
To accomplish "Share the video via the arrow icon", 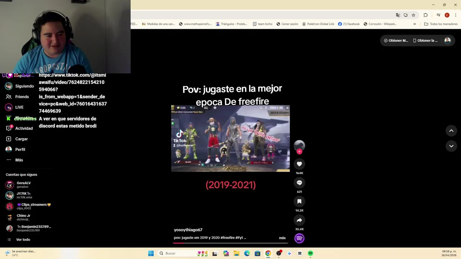I will click(x=299, y=220).
